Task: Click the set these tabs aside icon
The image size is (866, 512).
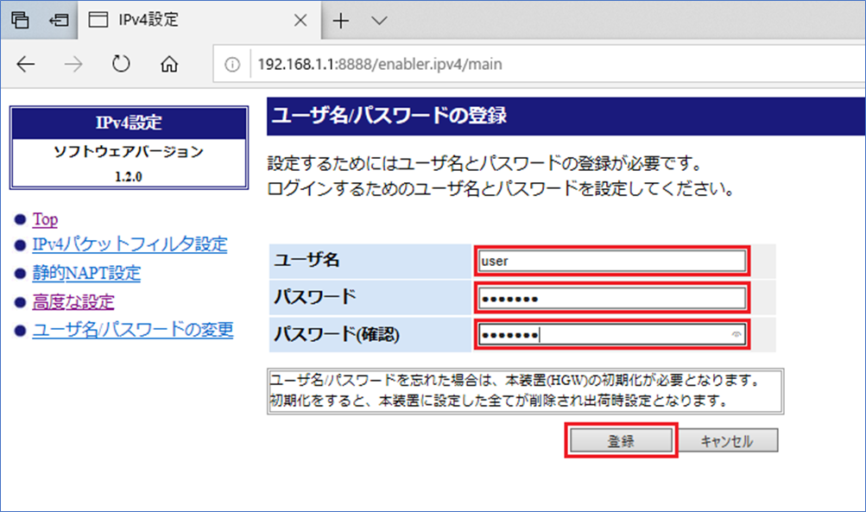Action: (59, 20)
